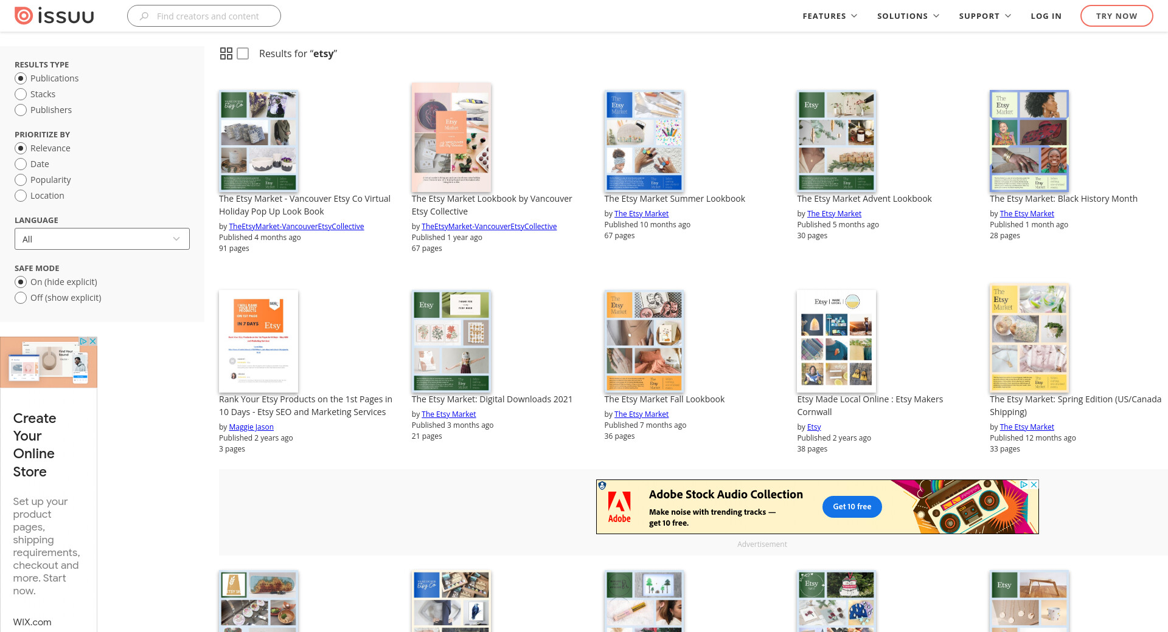Open the Support menu
1168x632 pixels.
[x=984, y=16]
